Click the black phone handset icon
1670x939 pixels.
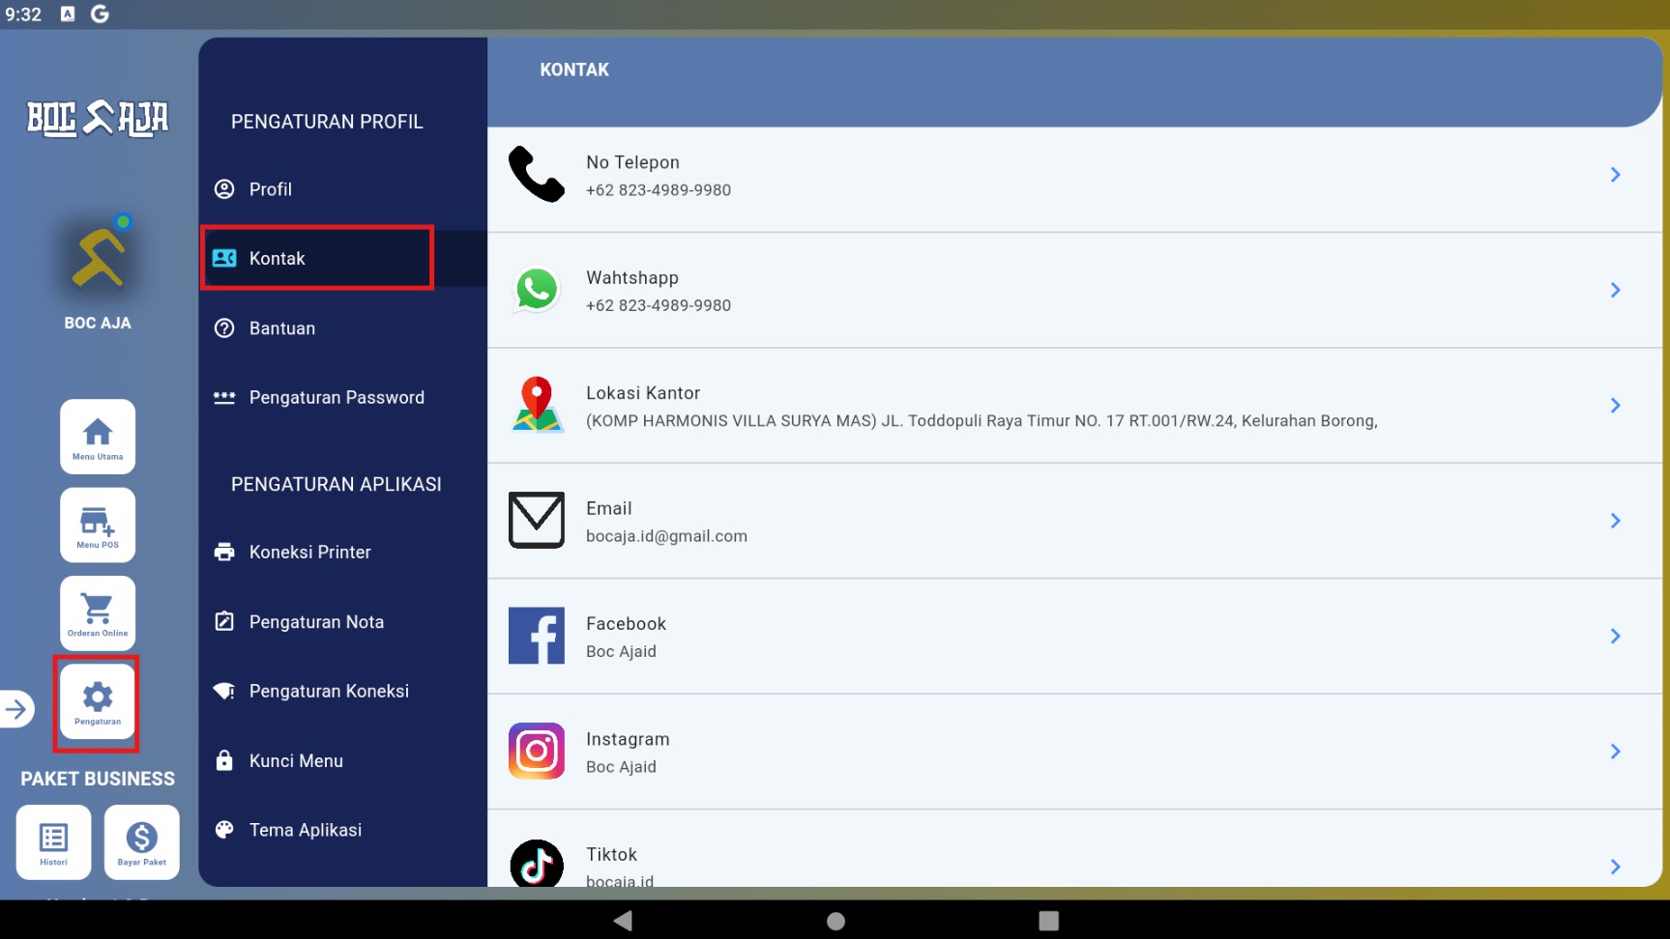pyautogui.click(x=537, y=174)
